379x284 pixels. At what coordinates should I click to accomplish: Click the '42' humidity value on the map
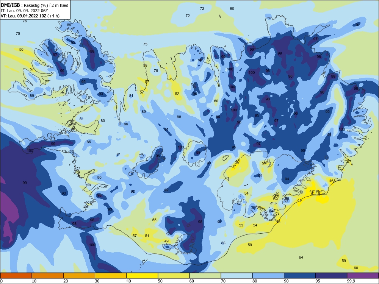(x=312, y=192)
